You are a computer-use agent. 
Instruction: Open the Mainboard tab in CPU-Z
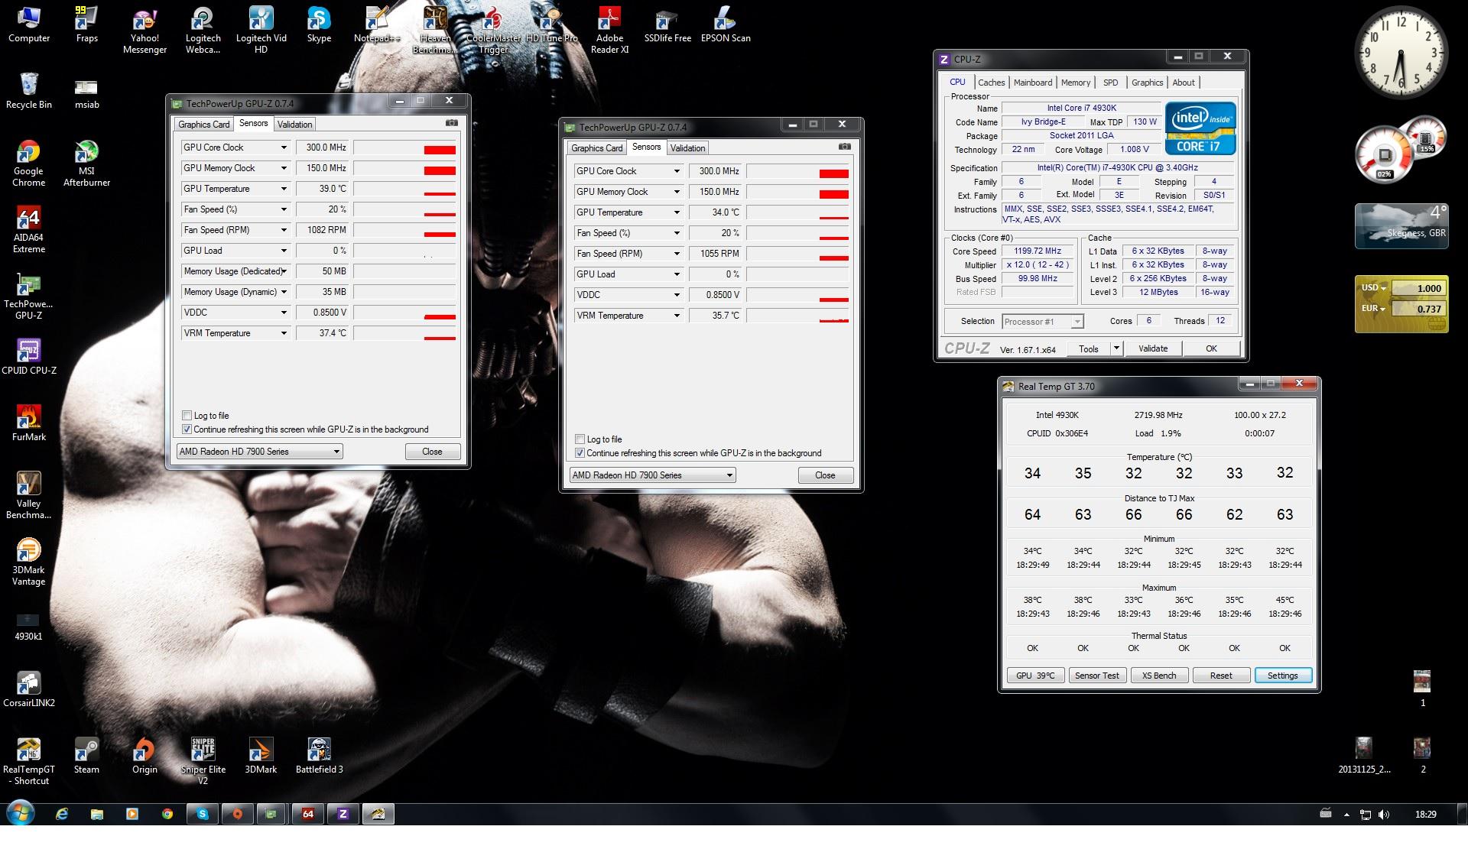(x=1033, y=83)
